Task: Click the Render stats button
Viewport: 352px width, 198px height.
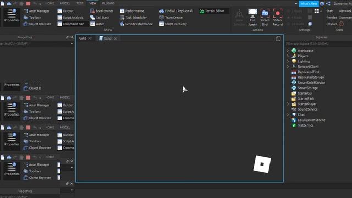Action: click(x=331, y=17)
